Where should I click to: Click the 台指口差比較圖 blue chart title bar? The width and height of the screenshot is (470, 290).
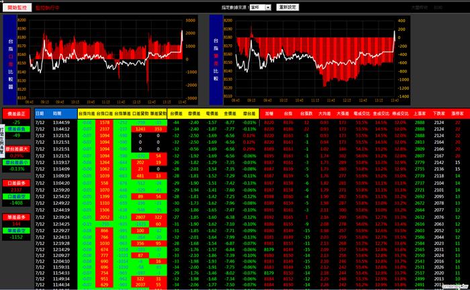click(x=10, y=60)
